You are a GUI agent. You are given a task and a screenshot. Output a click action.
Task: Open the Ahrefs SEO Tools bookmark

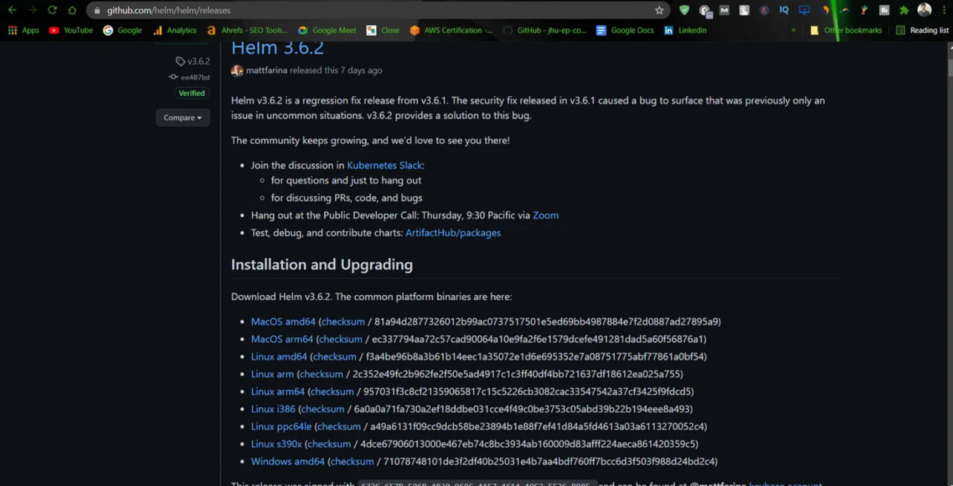[x=247, y=30]
